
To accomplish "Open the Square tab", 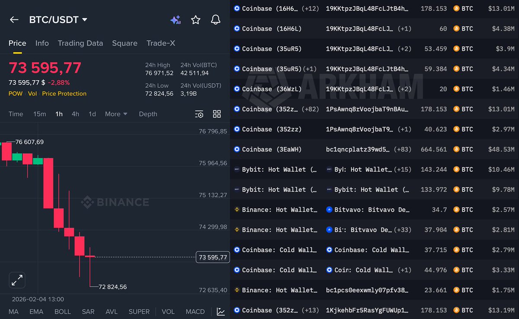I will [125, 43].
